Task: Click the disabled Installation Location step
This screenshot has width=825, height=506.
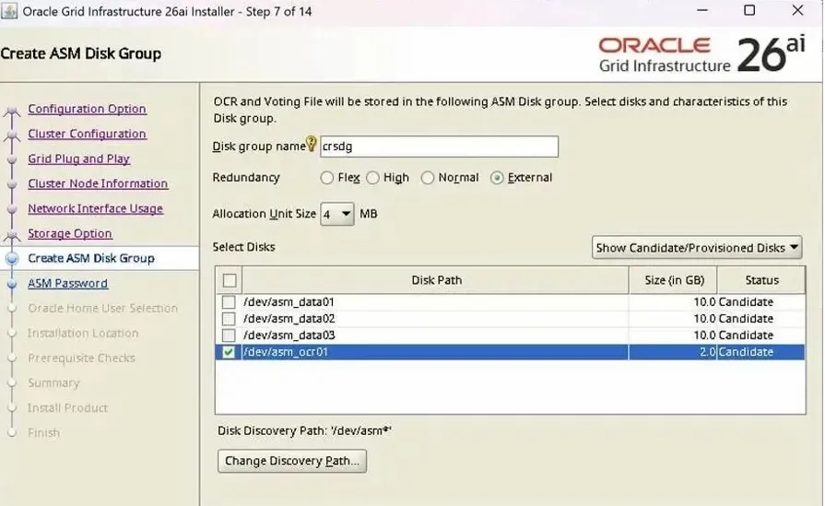Action: (x=83, y=333)
